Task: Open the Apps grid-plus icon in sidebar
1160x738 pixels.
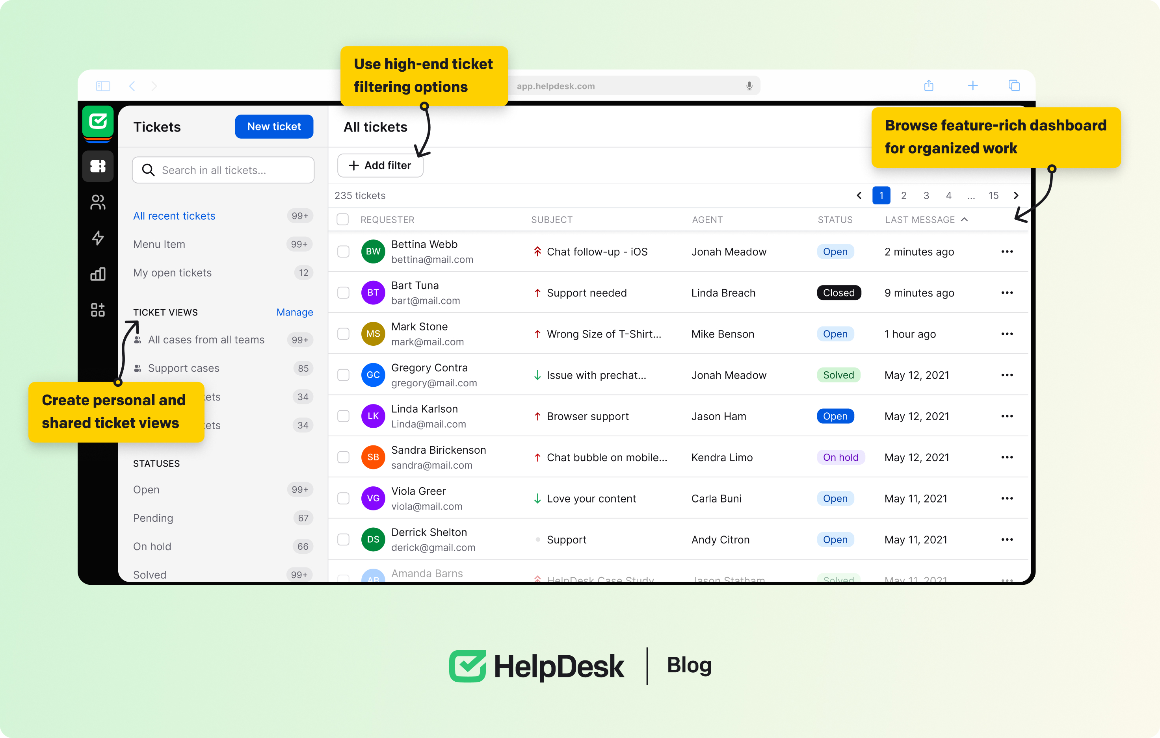Action: [98, 310]
